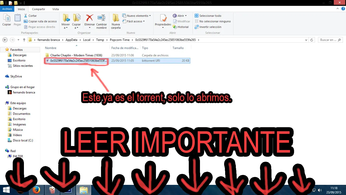Image resolution: width=346 pixels, height=195 pixels.
Task: Click AppData in the address path
Action: [x=71, y=40]
